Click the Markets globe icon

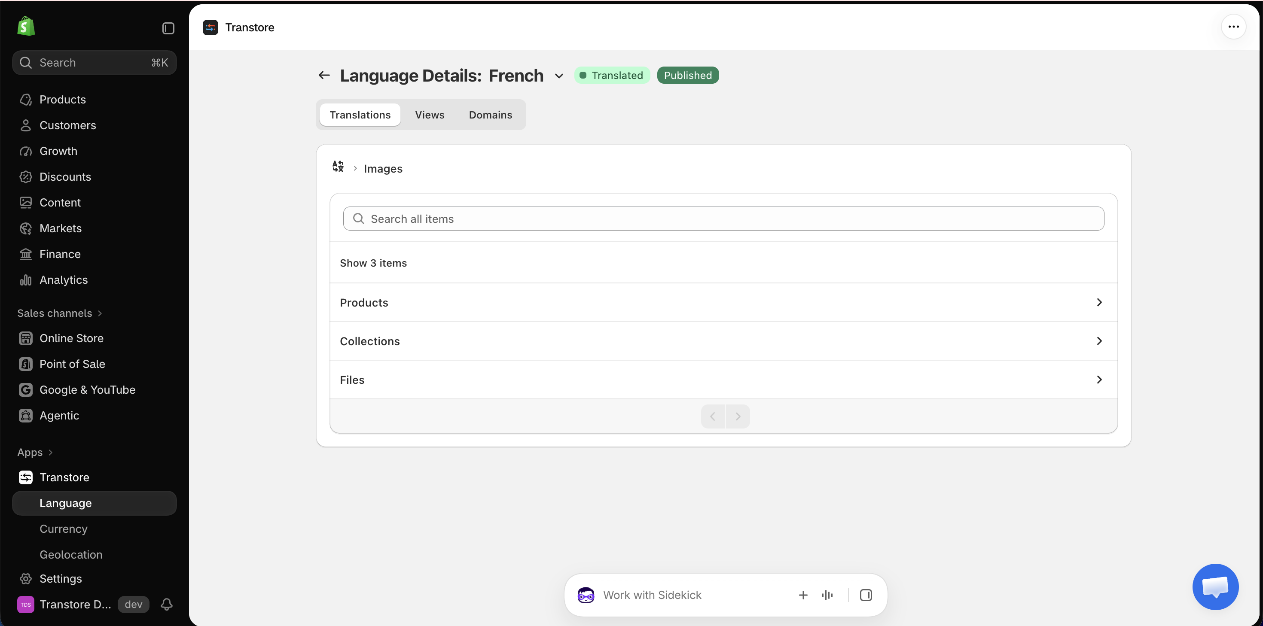click(25, 228)
